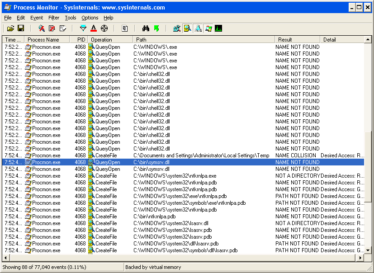Click the binoculars Find icon
374x273 pixels.
(x=146, y=28)
